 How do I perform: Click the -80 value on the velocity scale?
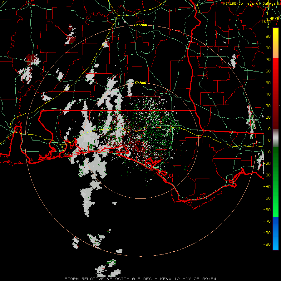(267, 233)
